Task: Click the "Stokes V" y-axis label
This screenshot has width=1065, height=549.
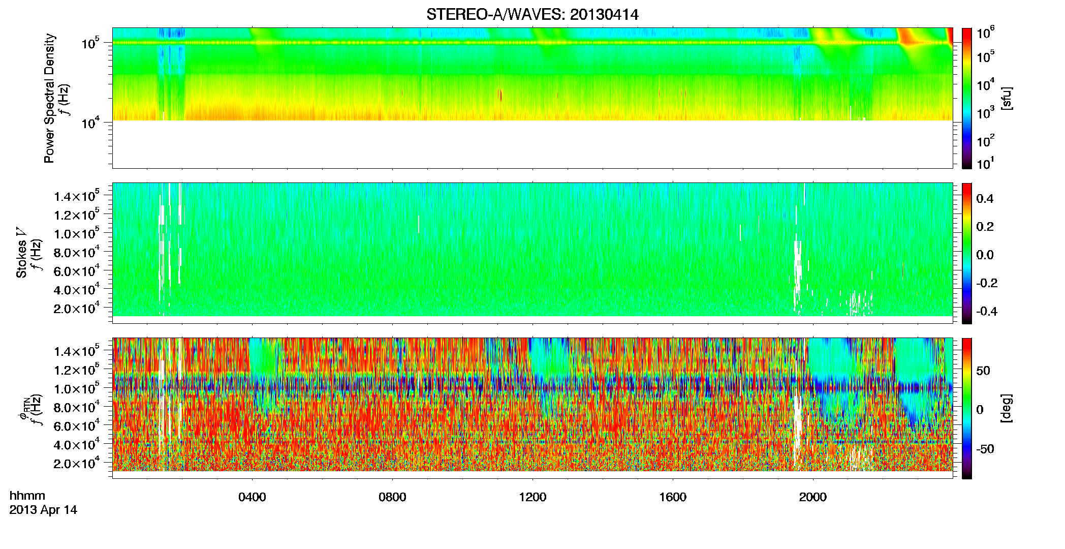Action: point(21,253)
